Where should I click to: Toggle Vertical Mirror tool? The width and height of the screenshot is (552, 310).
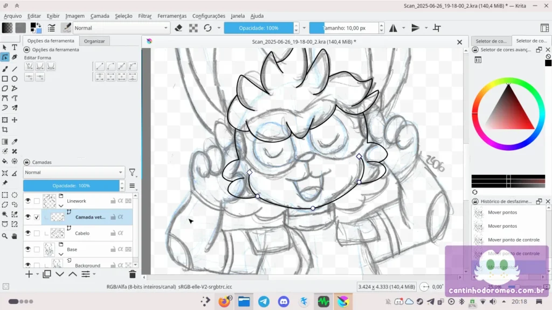416,28
